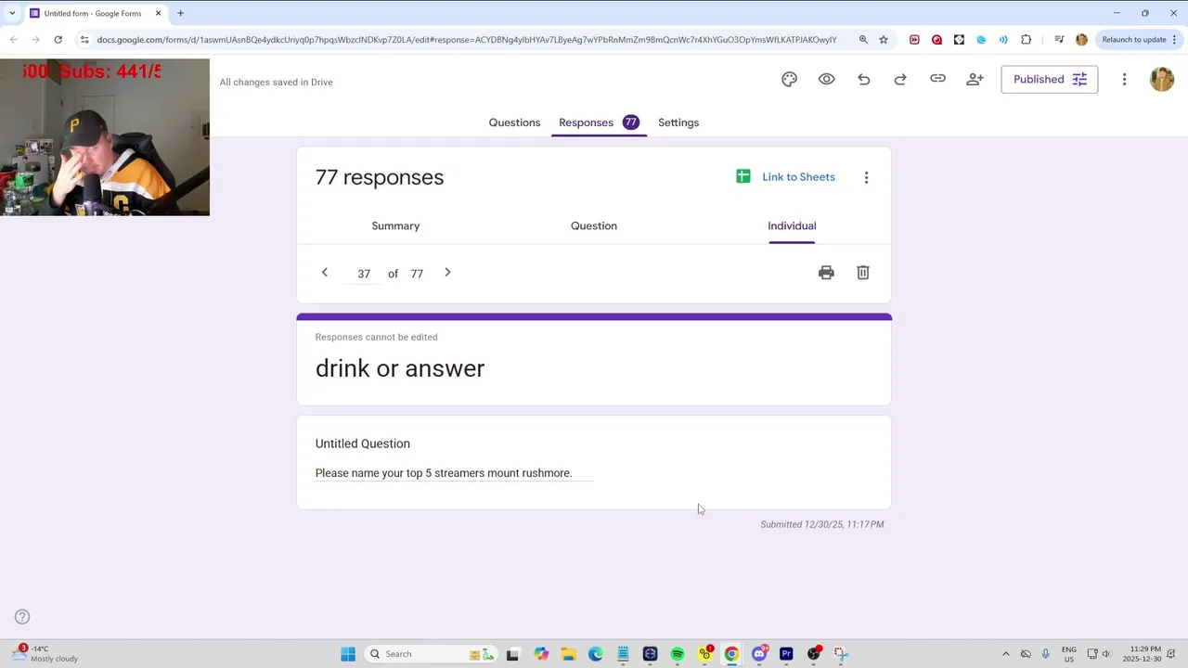Open the tab search dropdown arrow
The image size is (1188, 668).
12,13
